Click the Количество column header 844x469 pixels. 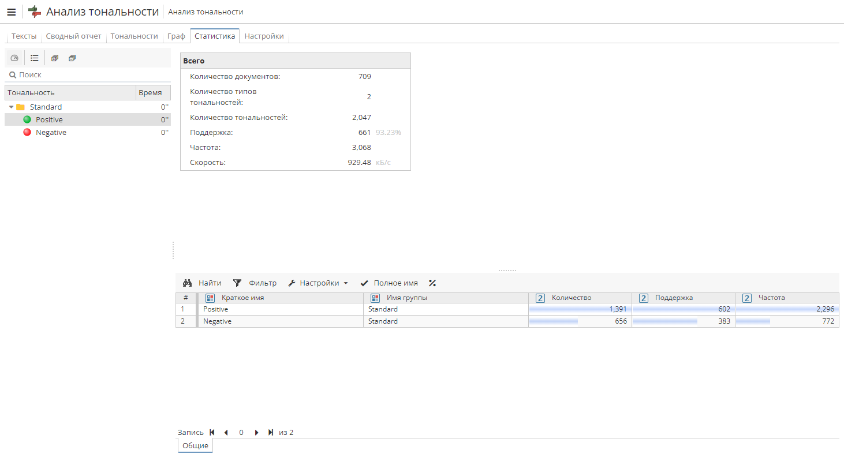coord(580,298)
